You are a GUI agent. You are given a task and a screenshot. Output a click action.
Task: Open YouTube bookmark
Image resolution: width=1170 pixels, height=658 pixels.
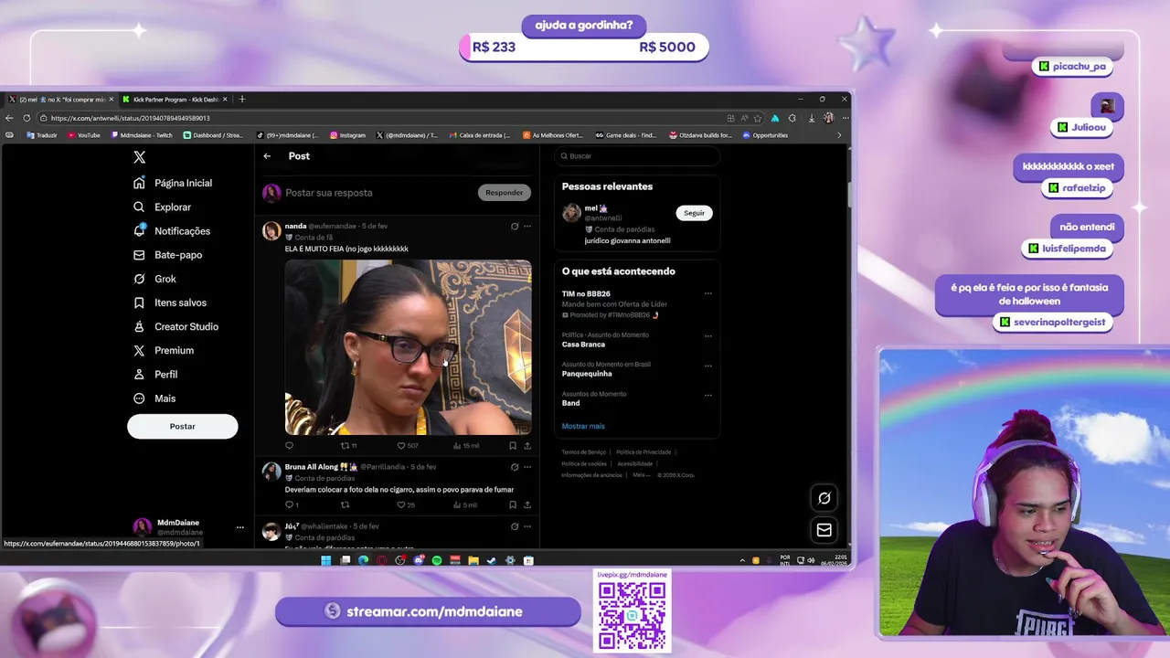pos(84,135)
